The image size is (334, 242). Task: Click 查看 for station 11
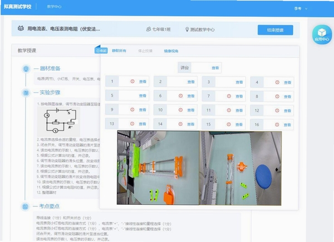click(239, 110)
